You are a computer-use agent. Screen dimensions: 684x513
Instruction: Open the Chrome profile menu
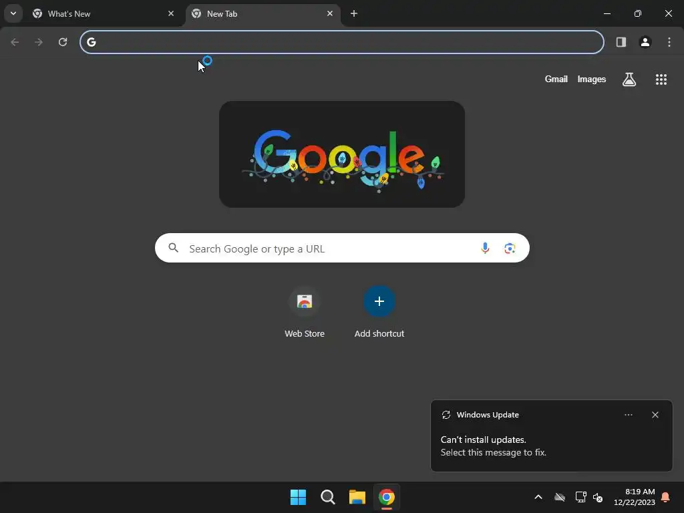click(x=645, y=42)
